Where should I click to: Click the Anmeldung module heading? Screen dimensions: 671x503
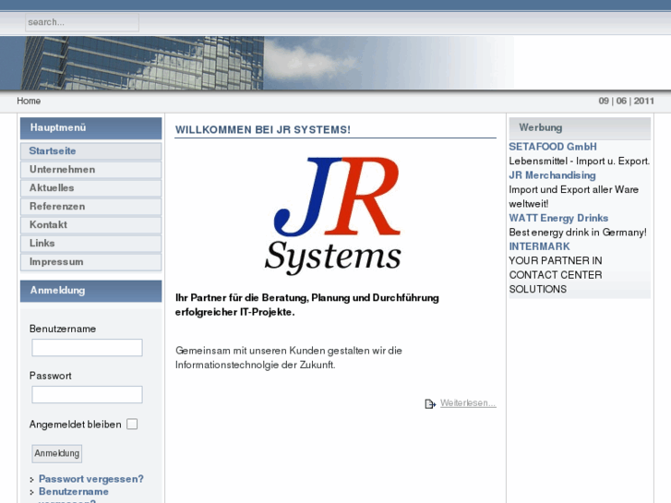[x=90, y=291]
